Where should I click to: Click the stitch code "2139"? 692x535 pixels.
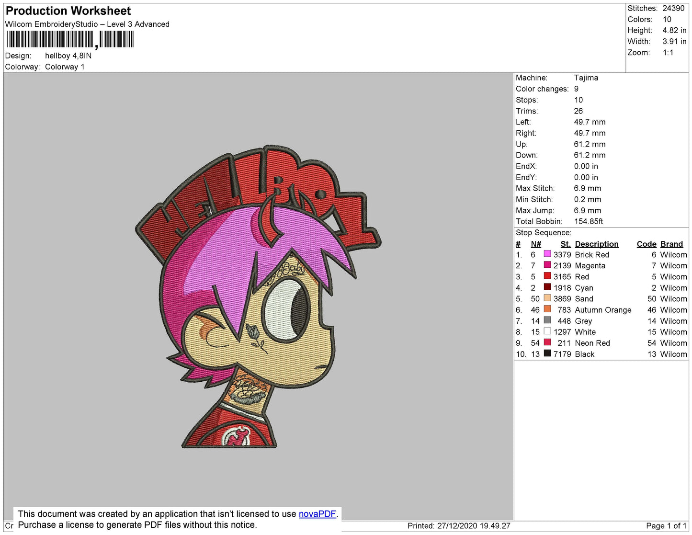click(562, 266)
